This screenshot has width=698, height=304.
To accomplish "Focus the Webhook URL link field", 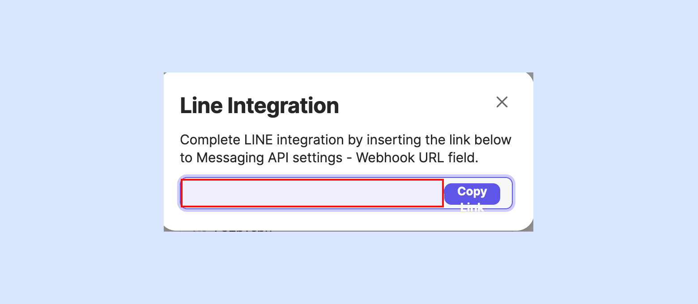I will (312, 193).
